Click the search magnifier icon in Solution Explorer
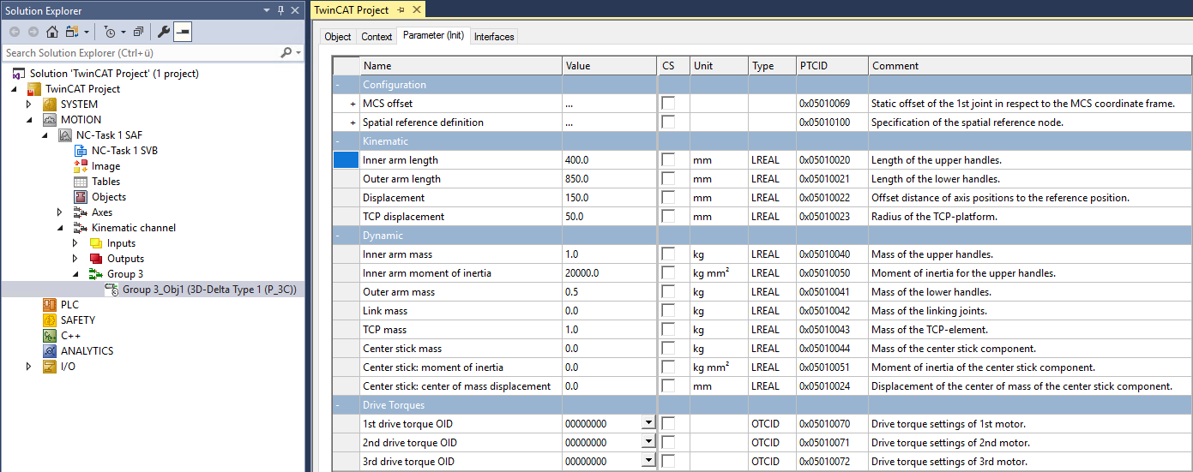Image resolution: width=1193 pixels, height=472 pixels. point(286,52)
